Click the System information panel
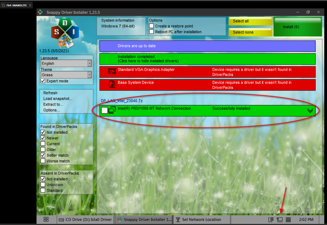 click(121, 26)
